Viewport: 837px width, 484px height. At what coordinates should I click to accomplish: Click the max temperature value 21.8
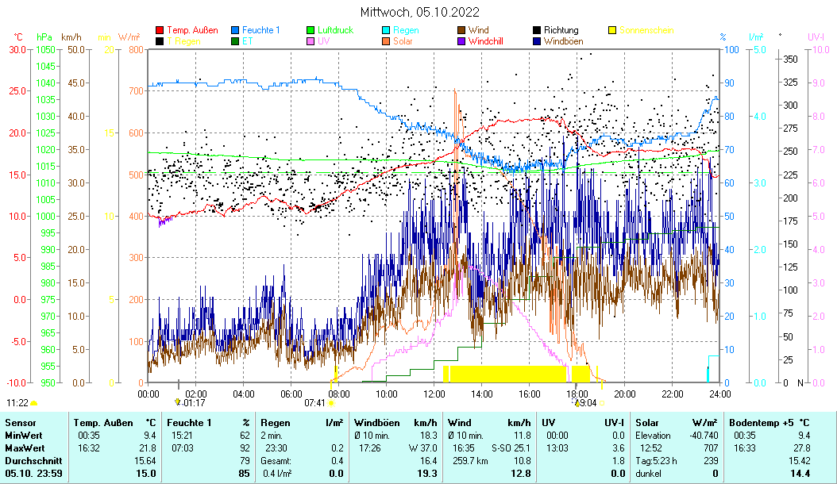[x=148, y=448]
